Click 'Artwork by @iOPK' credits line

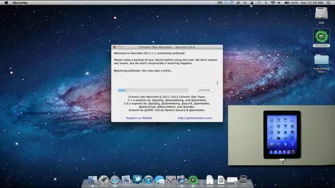tap(167, 110)
